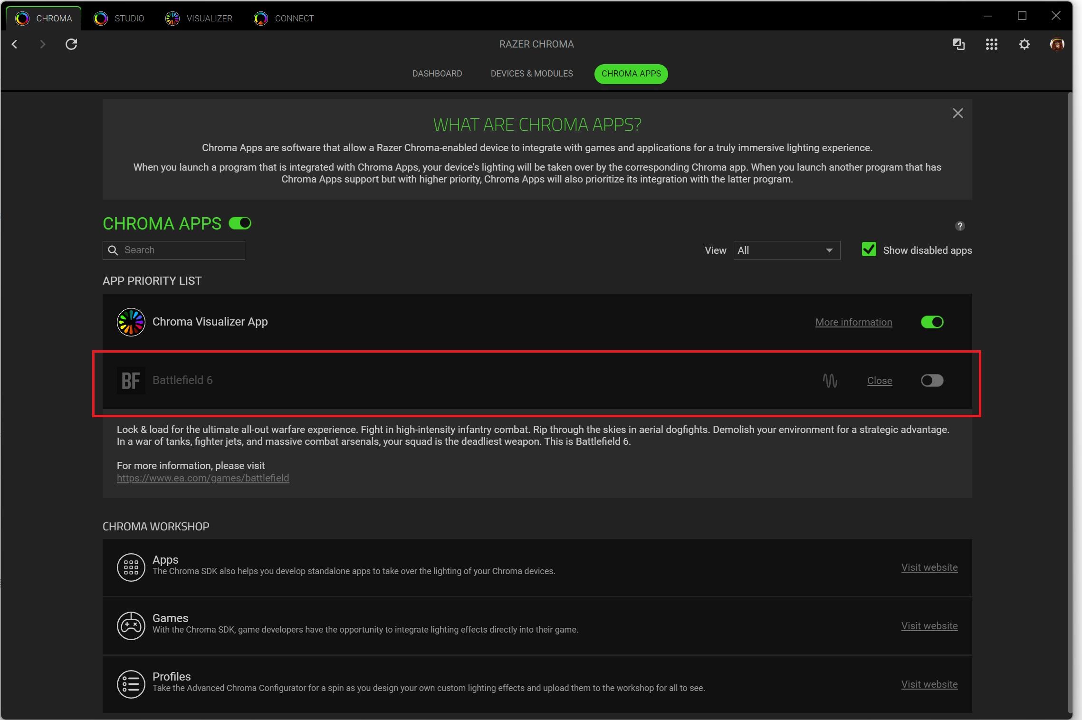Image resolution: width=1082 pixels, height=720 pixels.
Task: Uncheck Show disabled apps checkbox
Action: click(869, 250)
